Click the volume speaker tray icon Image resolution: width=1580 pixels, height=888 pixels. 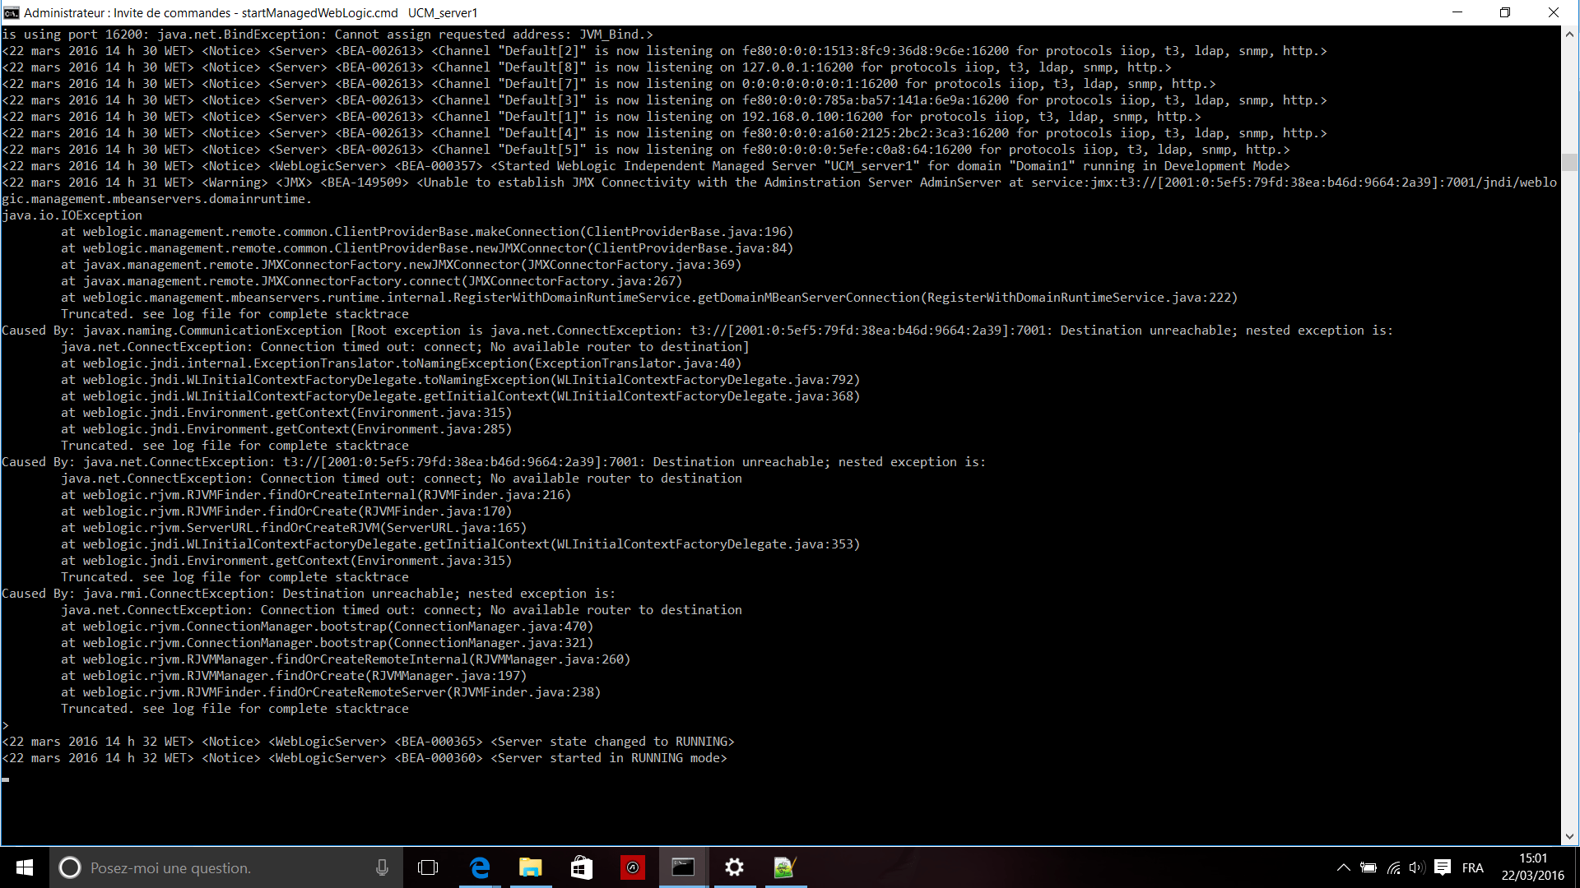click(x=1416, y=867)
